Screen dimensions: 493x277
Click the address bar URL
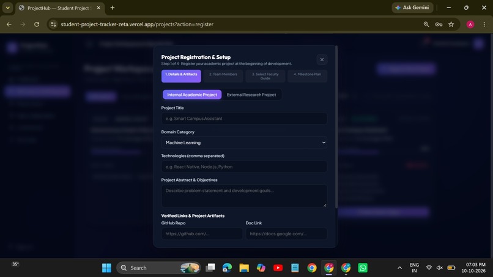point(137,24)
